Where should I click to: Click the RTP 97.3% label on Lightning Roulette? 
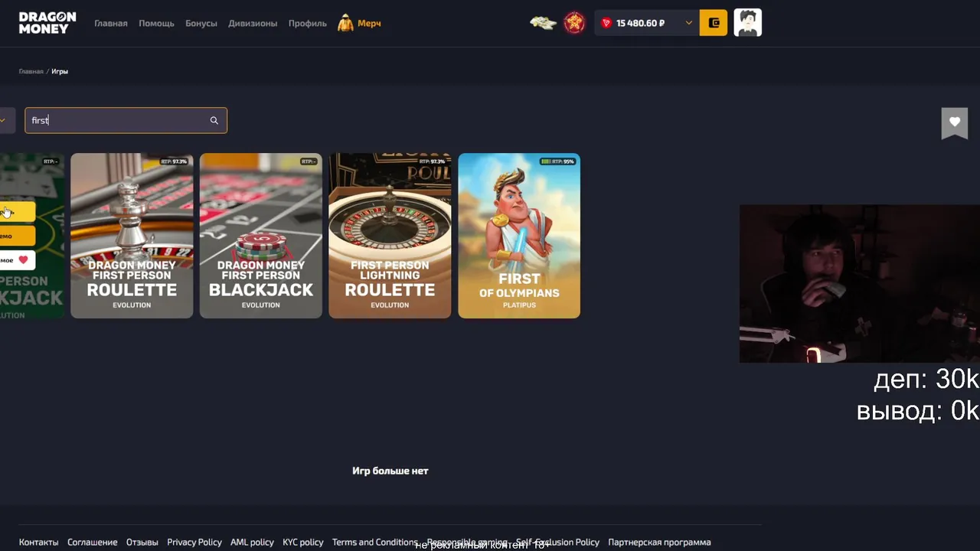click(x=432, y=161)
